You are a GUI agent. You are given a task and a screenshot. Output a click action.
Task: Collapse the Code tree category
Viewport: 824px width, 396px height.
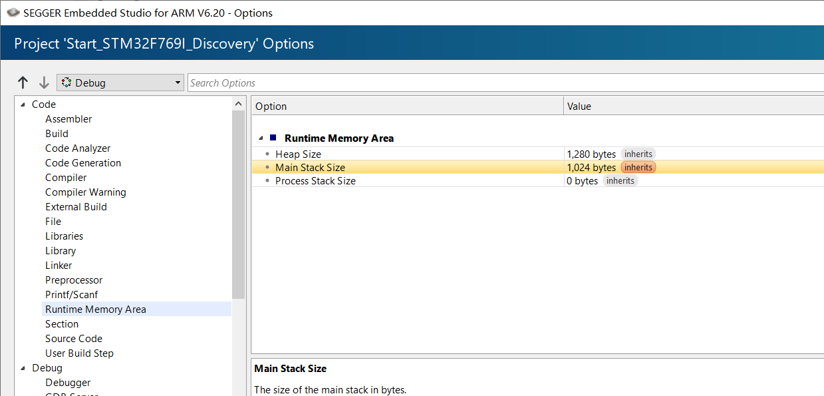(23, 104)
